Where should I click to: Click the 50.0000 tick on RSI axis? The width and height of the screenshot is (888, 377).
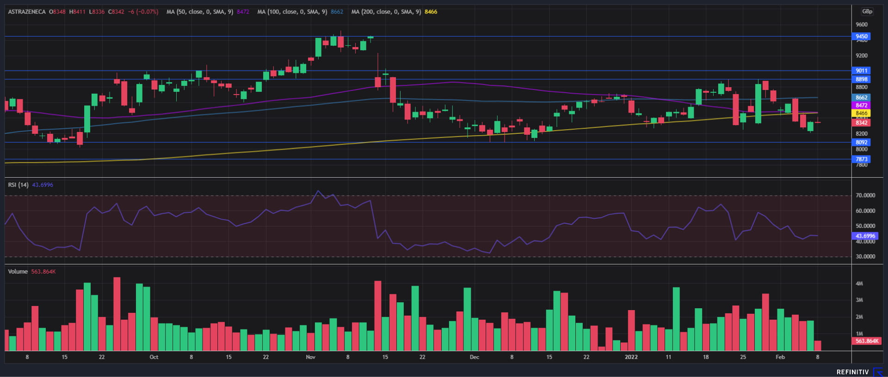(865, 226)
